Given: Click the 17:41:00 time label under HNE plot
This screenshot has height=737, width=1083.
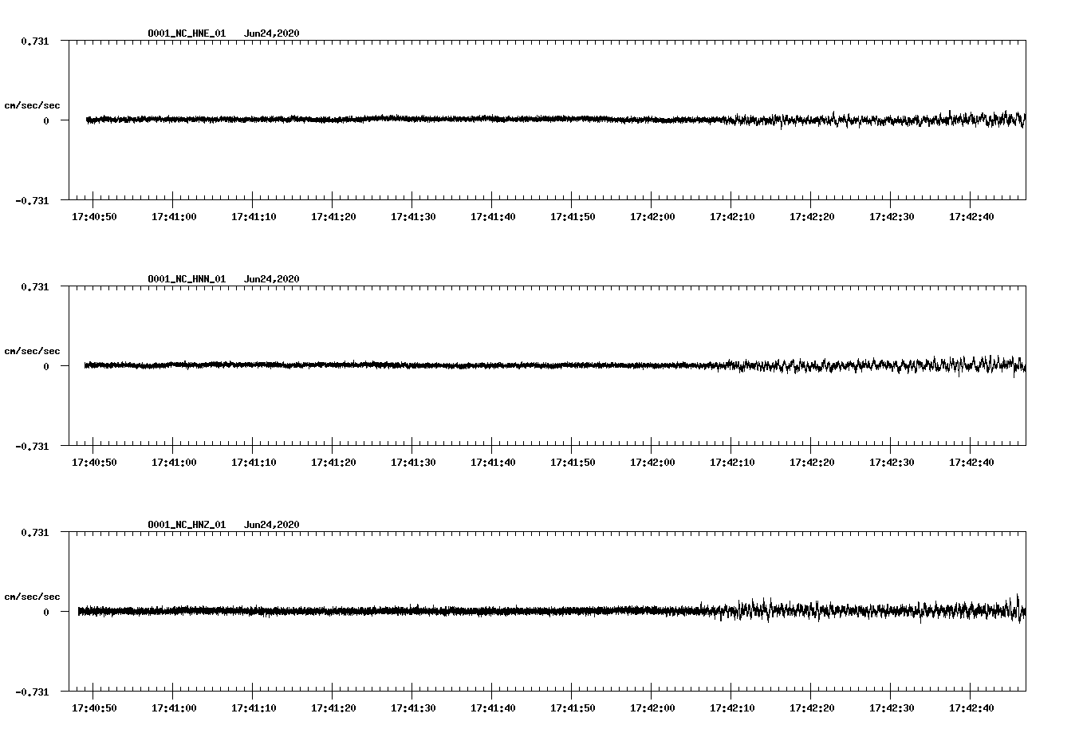Looking at the screenshot, I should (174, 216).
